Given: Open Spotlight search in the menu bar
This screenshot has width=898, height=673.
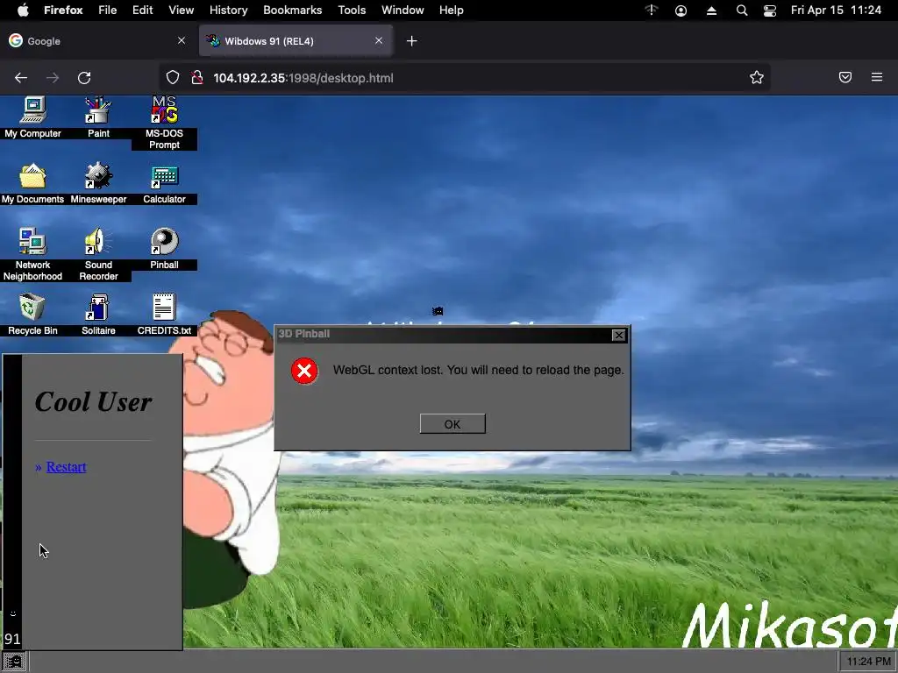Looking at the screenshot, I should click(x=742, y=11).
